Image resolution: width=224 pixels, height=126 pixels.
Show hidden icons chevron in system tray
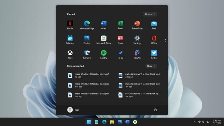pyautogui.click(x=195, y=122)
